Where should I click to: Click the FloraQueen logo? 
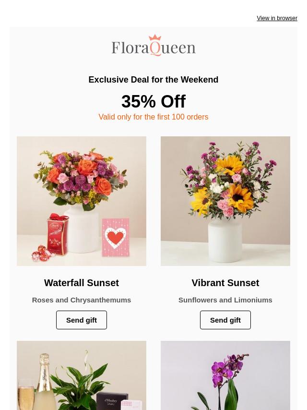pos(153,45)
